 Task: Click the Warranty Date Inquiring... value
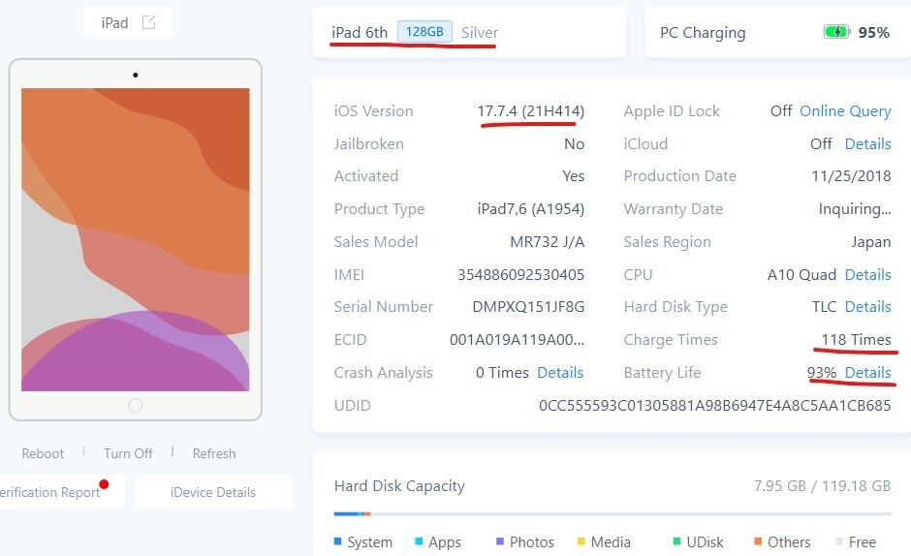(855, 208)
